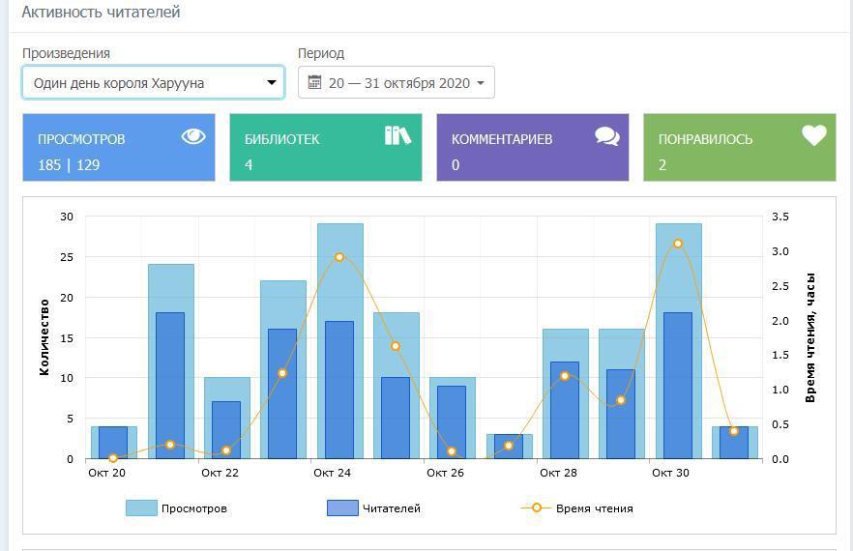Click the purple Комментариев card

pos(532,148)
